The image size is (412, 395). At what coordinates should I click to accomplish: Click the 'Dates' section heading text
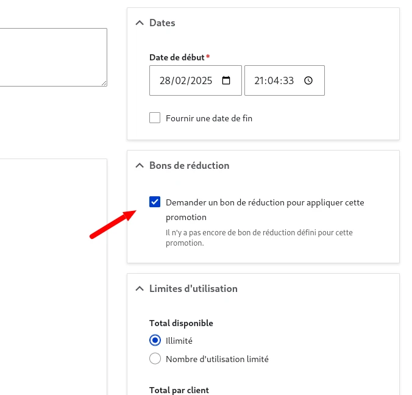point(162,23)
